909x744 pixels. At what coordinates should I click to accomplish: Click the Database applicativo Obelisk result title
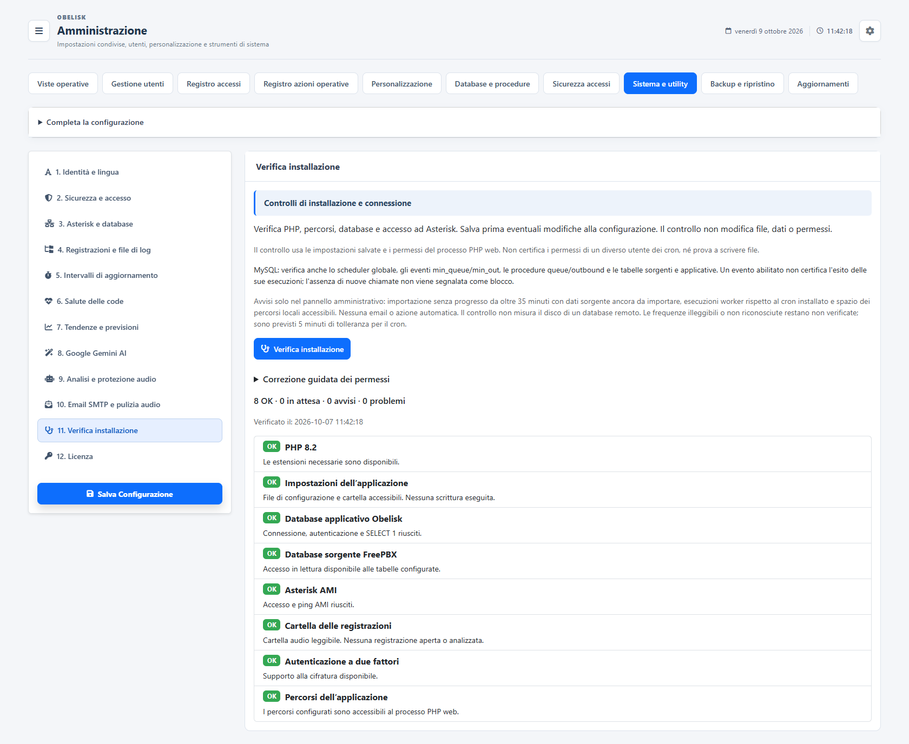(x=344, y=519)
